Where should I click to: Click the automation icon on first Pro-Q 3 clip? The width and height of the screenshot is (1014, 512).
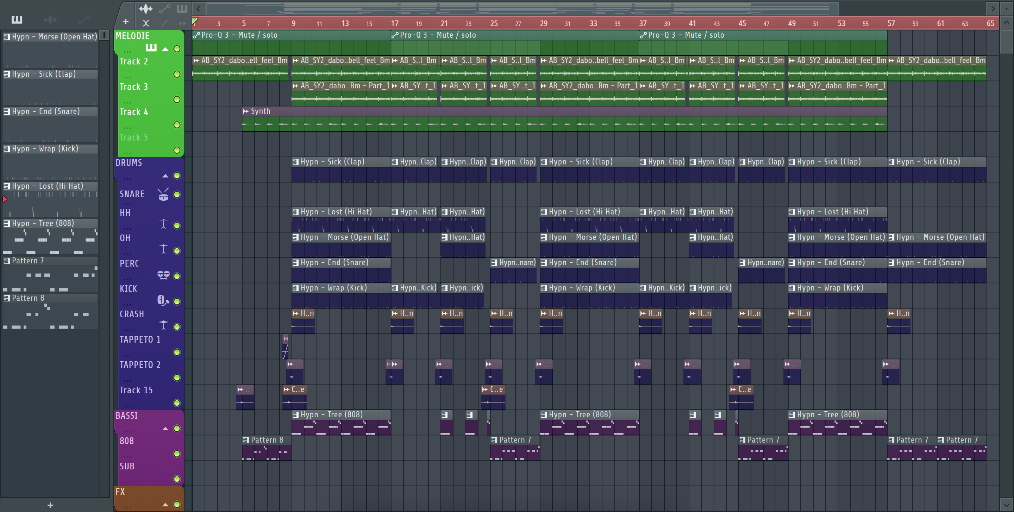coord(196,35)
